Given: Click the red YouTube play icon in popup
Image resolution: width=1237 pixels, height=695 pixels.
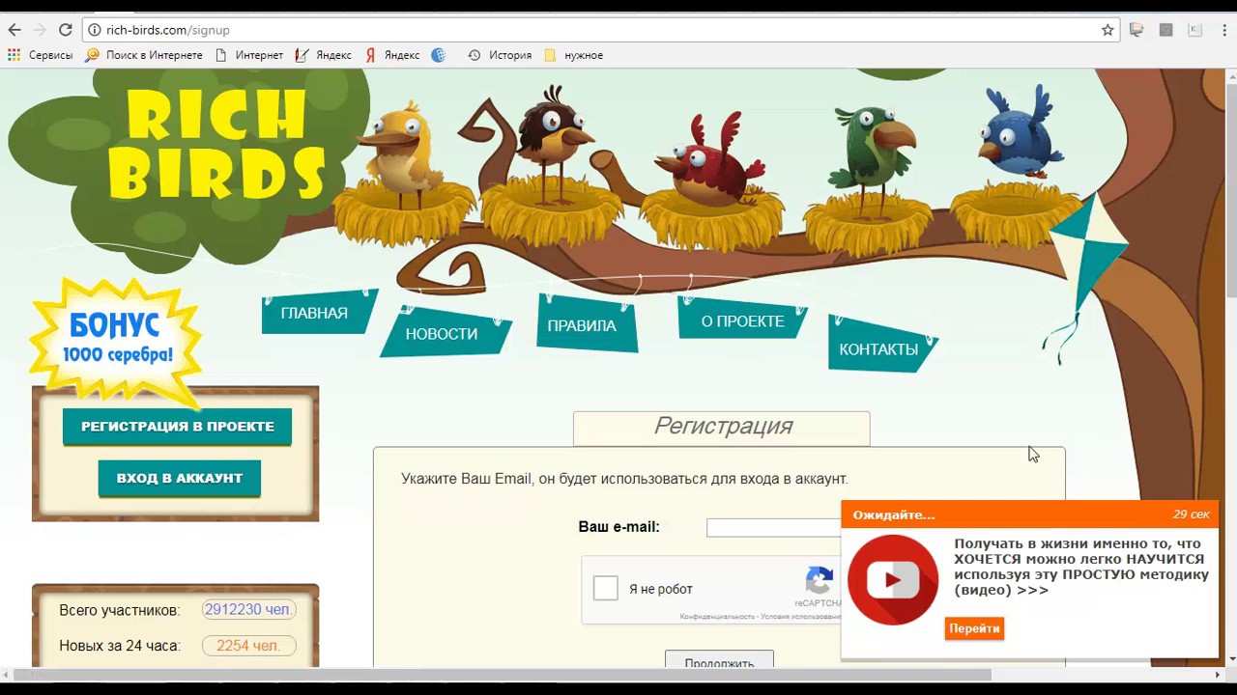Looking at the screenshot, I should (893, 579).
